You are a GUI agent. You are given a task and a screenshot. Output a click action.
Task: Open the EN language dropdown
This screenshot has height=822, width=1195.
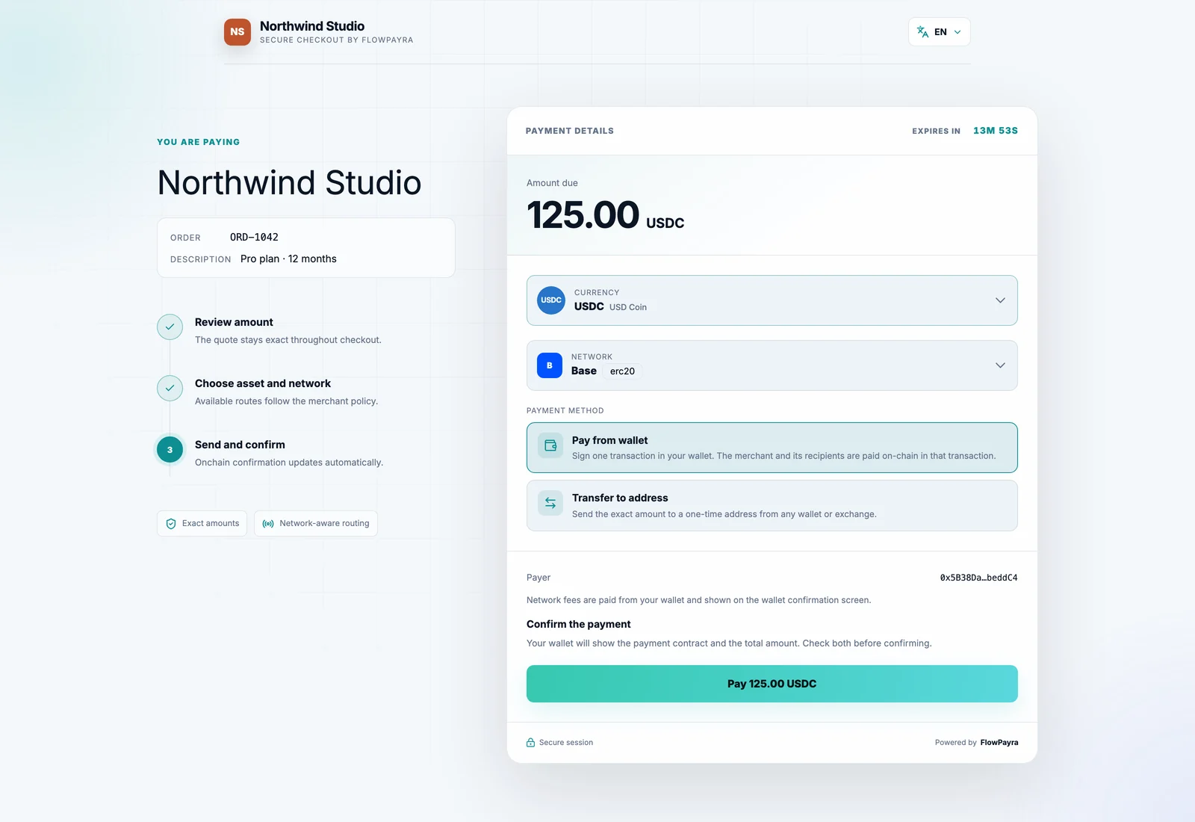pos(940,32)
